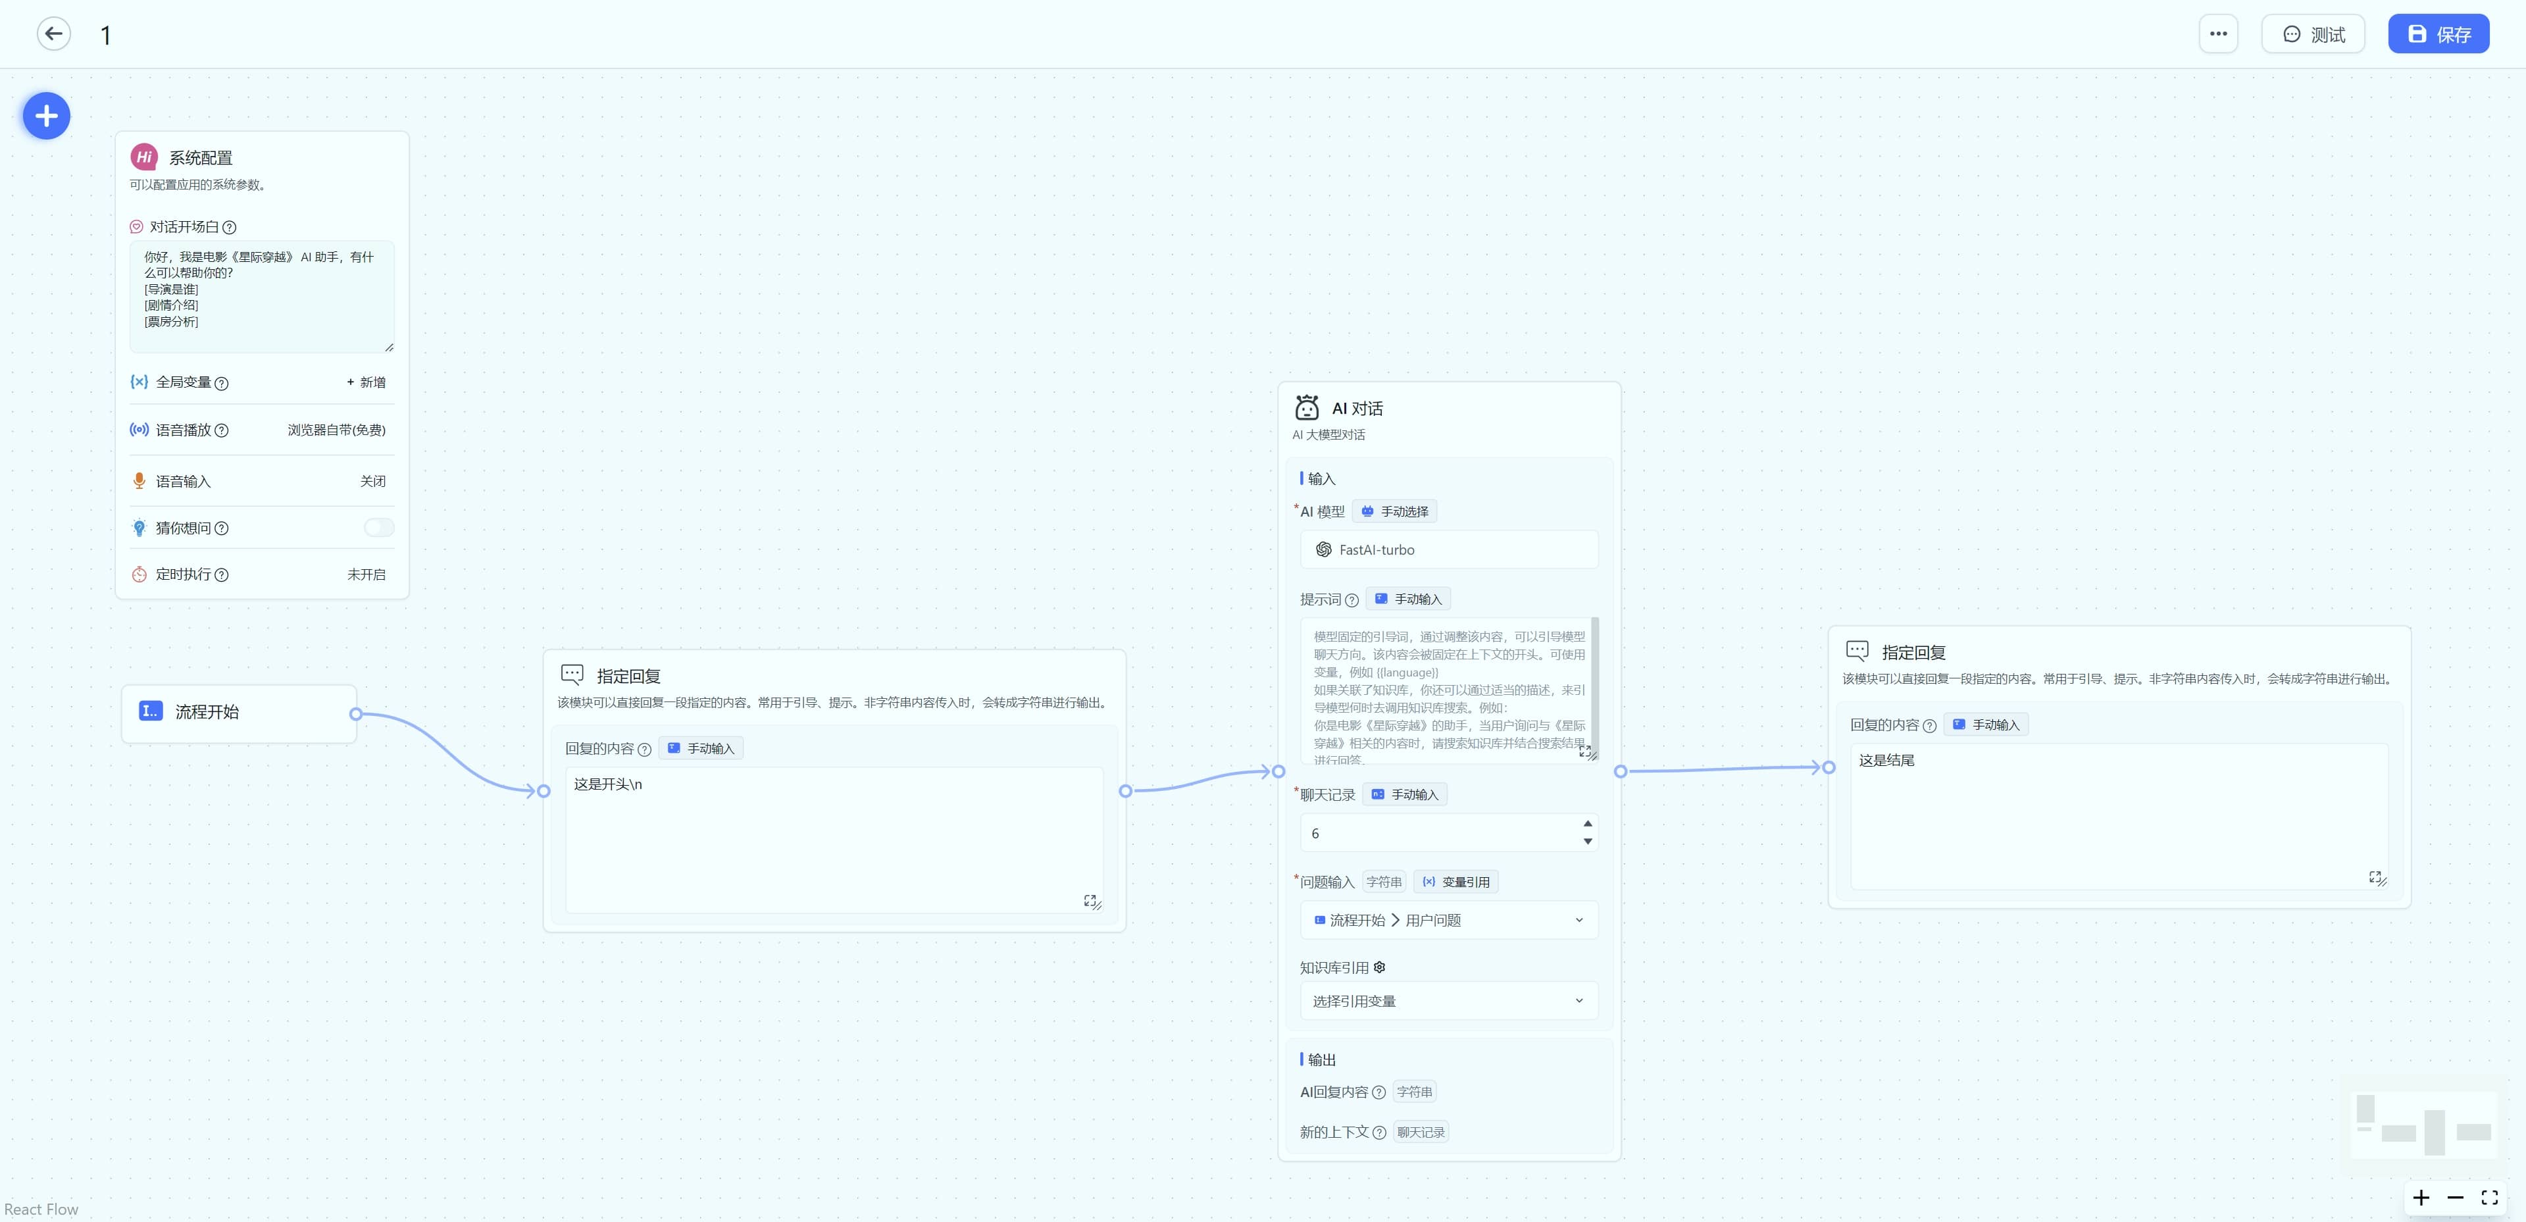
Task: Toggle the 猜你想问 switch
Action: [x=378, y=528]
